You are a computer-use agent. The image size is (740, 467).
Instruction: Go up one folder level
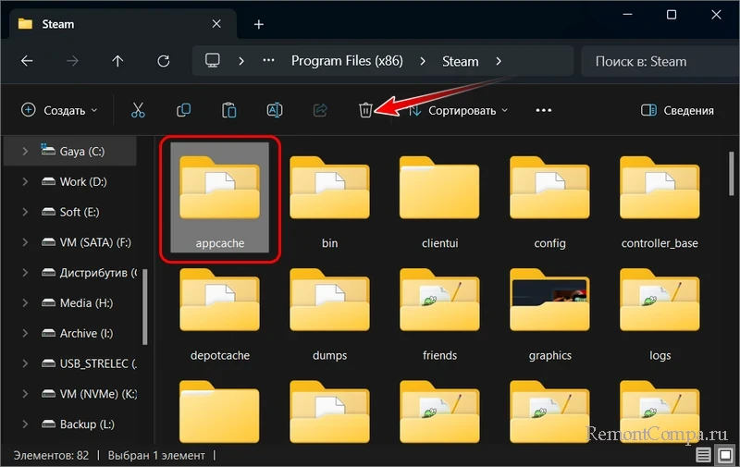click(x=117, y=62)
